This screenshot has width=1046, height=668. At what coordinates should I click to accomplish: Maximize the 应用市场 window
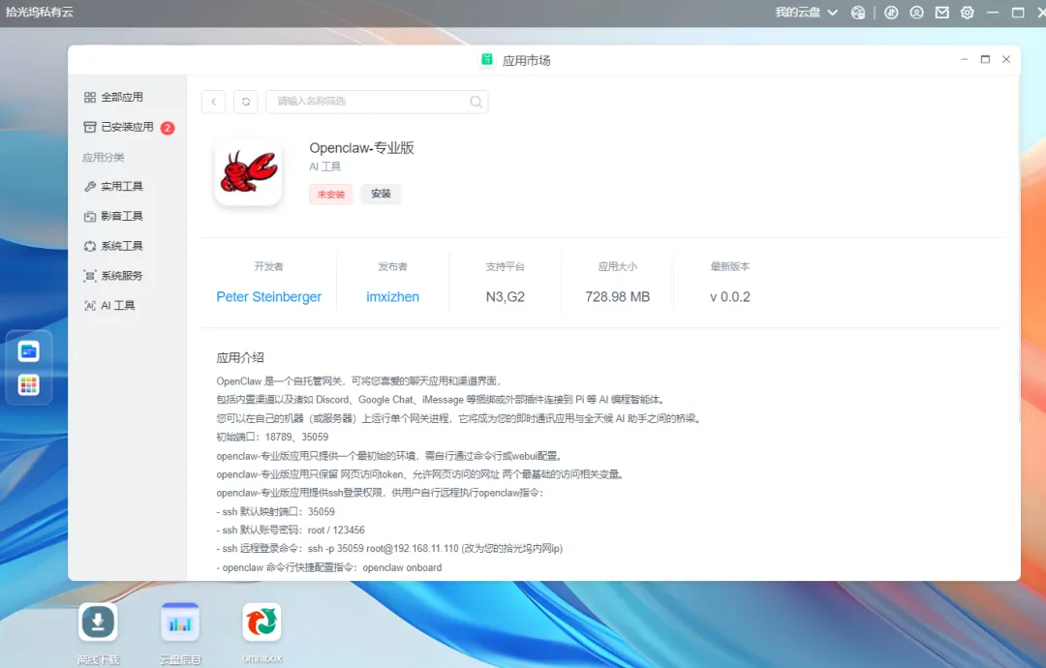click(x=985, y=59)
